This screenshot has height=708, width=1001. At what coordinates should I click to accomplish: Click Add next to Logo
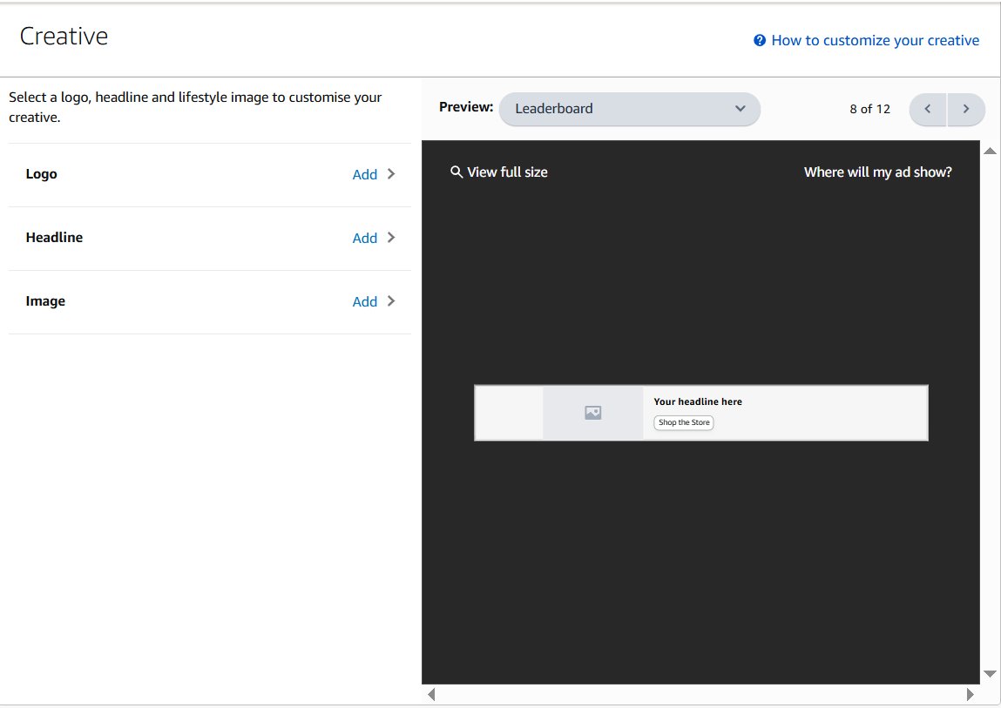(x=364, y=174)
